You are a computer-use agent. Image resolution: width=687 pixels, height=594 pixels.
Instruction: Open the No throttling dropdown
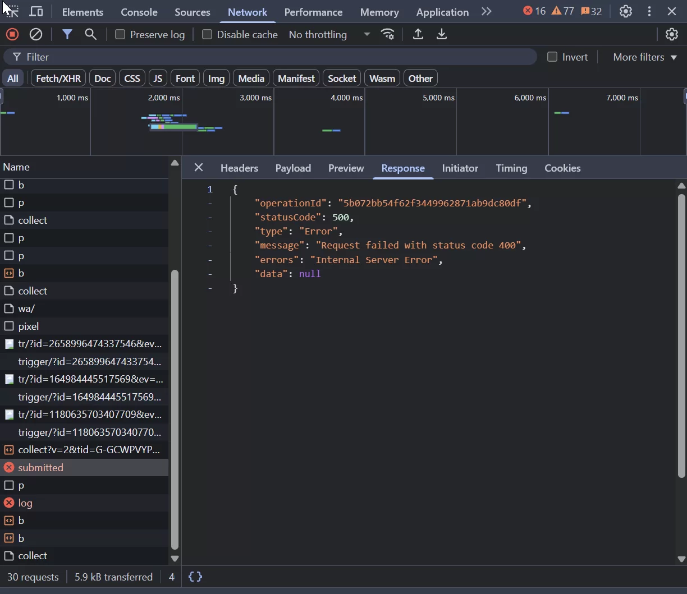coord(329,34)
